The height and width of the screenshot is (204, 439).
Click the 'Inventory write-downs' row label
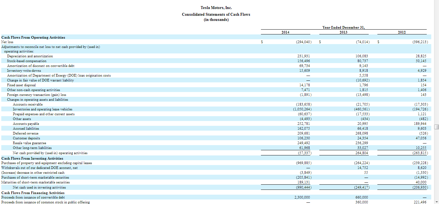(x=24, y=70)
